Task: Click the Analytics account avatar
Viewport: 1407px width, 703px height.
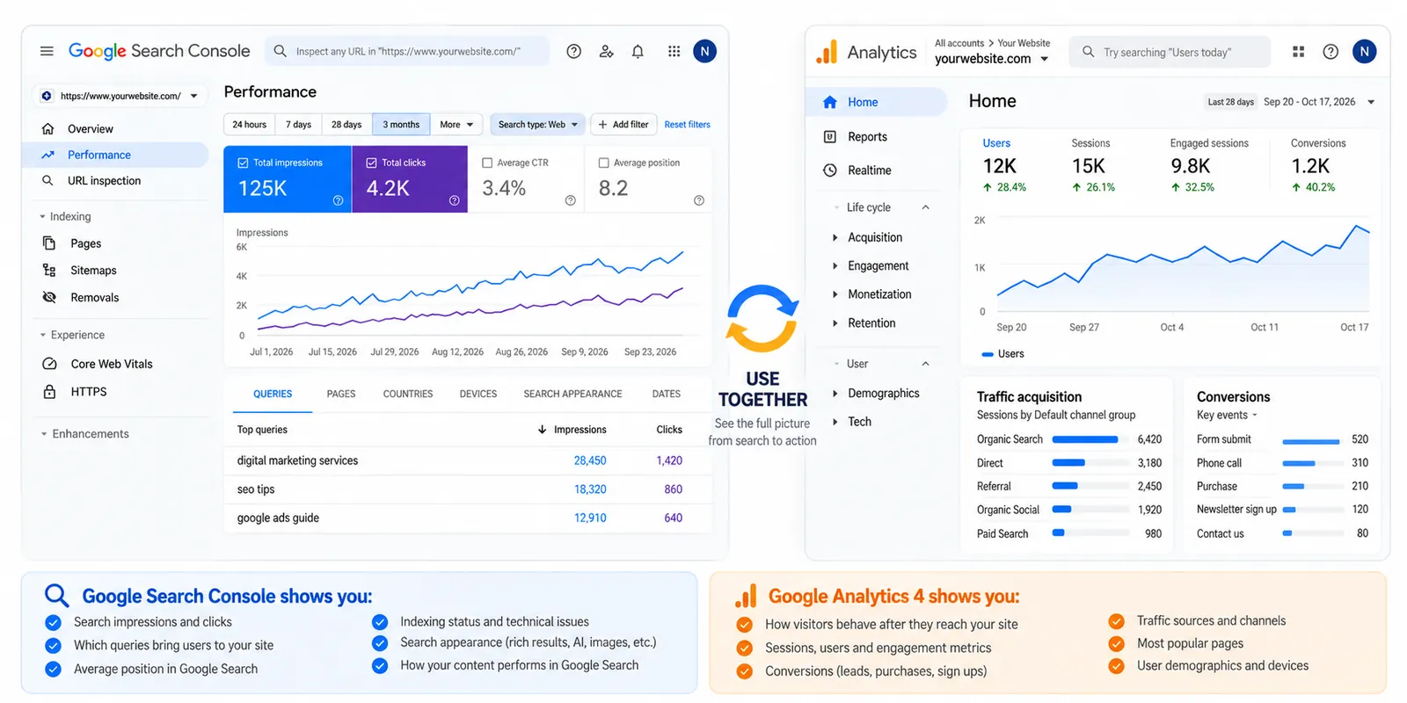Action: click(1364, 52)
